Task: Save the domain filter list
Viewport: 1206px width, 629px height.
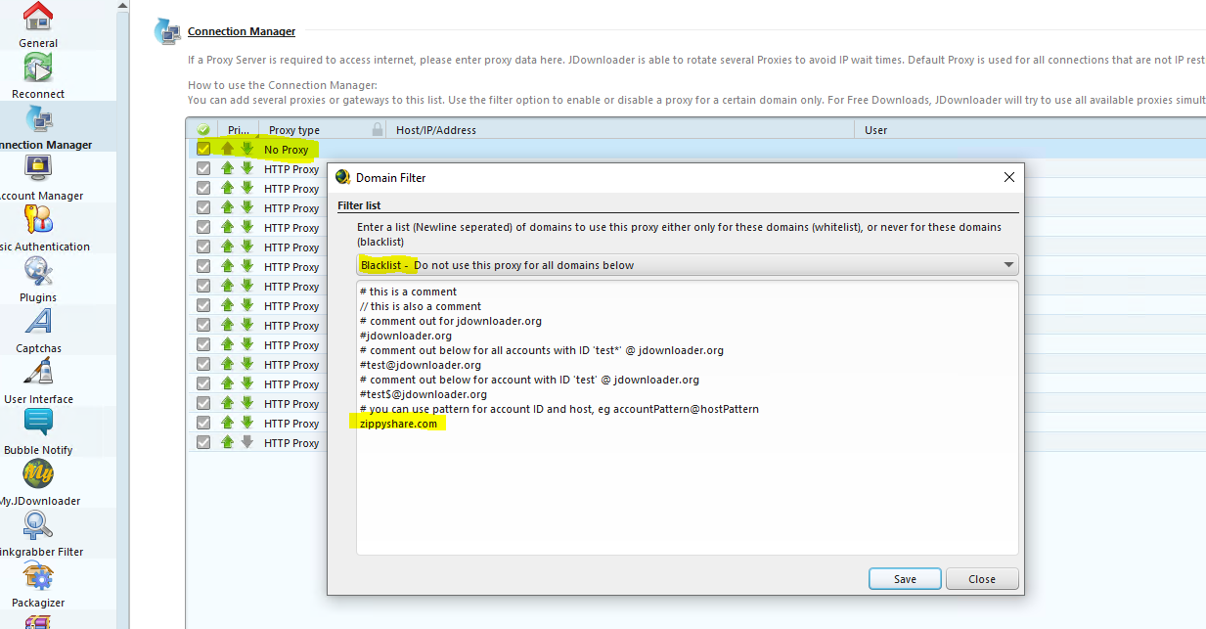Action: (905, 579)
